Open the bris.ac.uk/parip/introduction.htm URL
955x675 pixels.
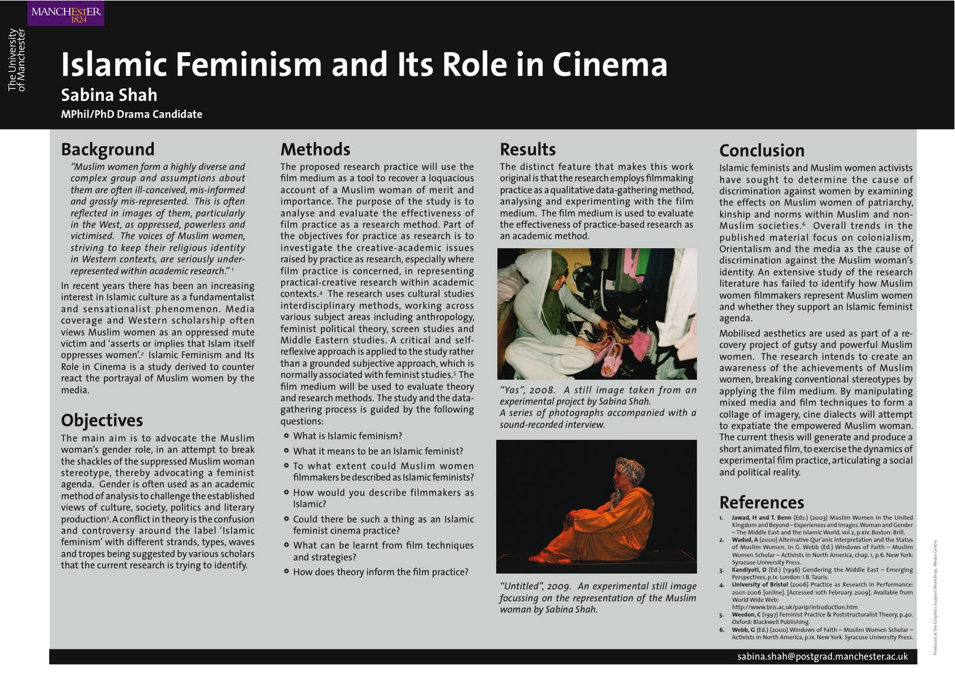click(794, 607)
